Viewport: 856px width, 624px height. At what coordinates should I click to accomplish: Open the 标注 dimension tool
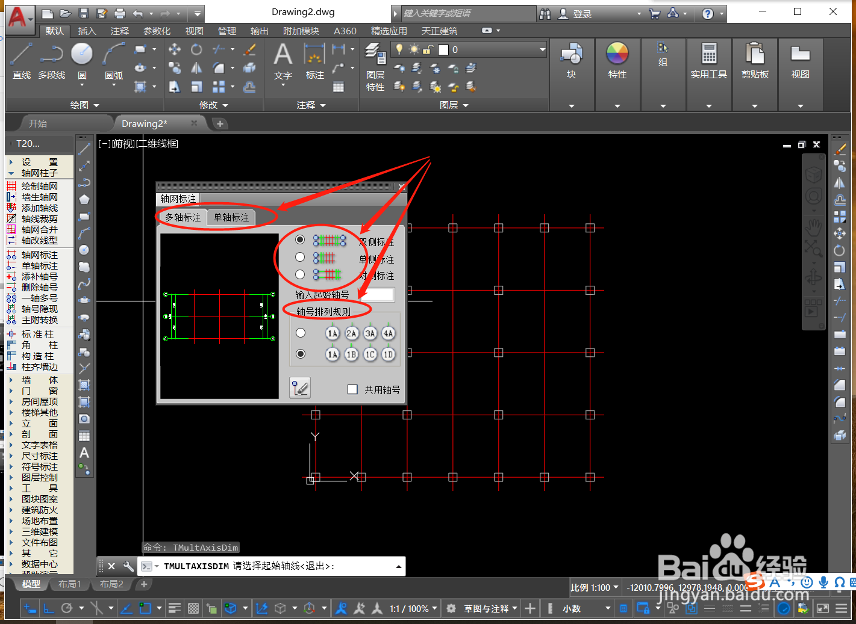pyautogui.click(x=314, y=61)
